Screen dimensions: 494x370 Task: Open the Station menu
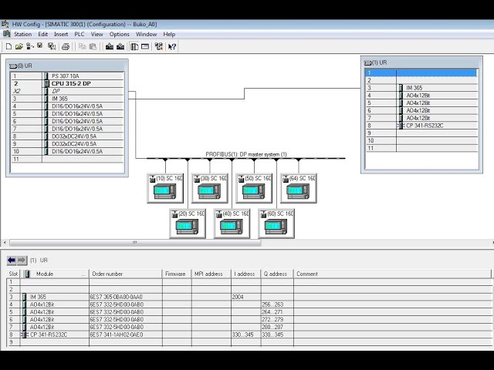pos(22,34)
